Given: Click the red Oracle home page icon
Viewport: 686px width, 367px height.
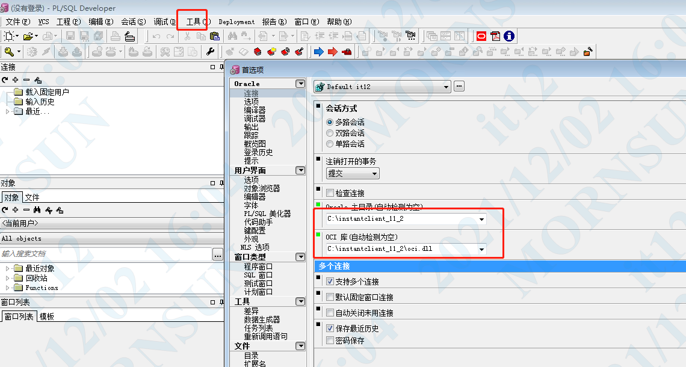Looking at the screenshot, I should pos(481,36).
